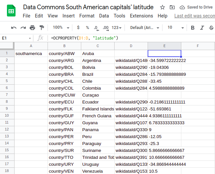The height and width of the screenshot is (174, 215).
Task: Open the Last edit history link
Action: (x=195, y=16)
